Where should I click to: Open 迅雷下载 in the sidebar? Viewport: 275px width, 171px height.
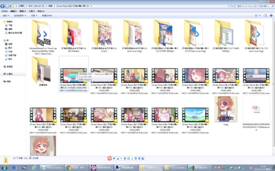(11, 55)
